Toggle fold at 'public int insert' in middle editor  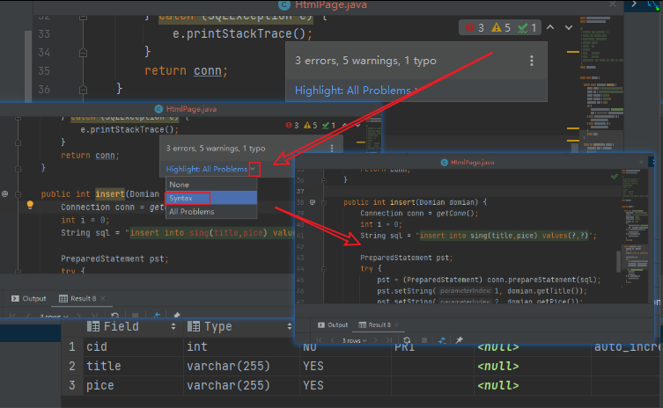(18, 194)
